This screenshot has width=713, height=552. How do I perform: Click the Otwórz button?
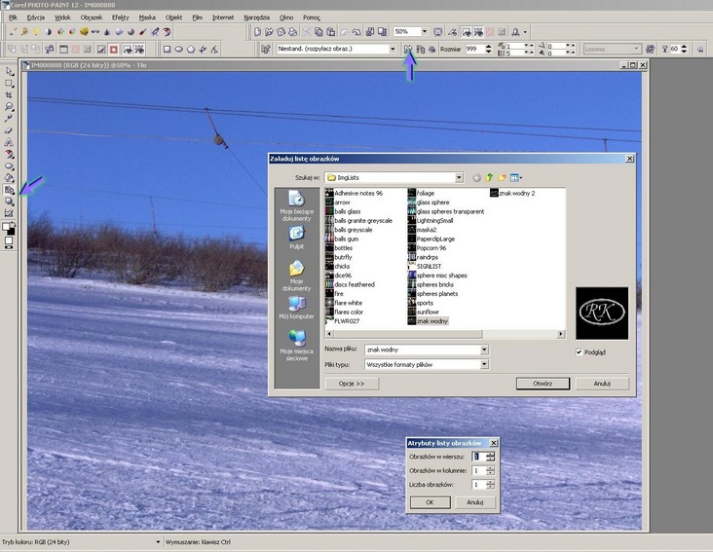[543, 384]
